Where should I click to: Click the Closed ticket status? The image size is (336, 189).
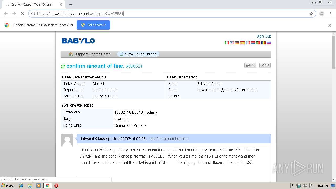click(98, 84)
